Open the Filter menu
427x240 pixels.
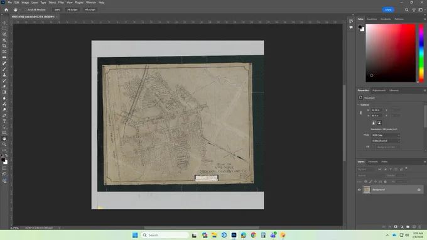coord(61,3)
